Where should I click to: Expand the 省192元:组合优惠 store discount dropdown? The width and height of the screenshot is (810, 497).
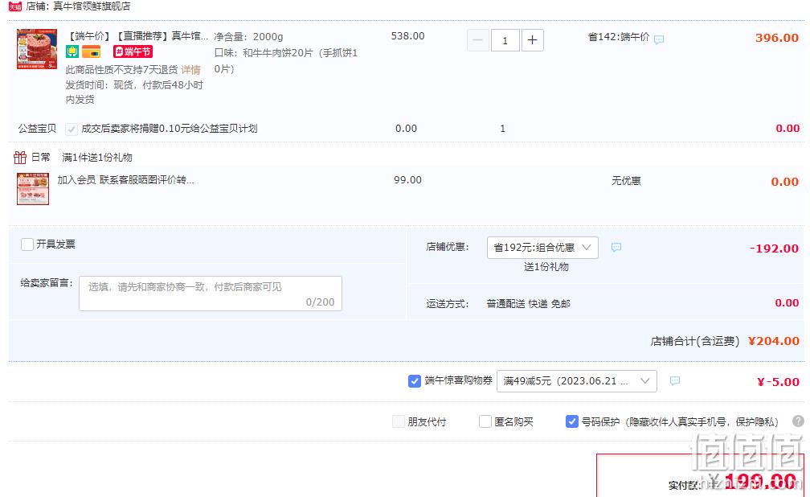542,247
